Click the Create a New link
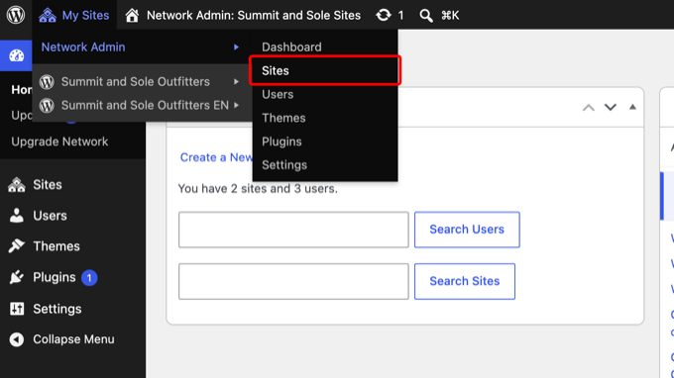This screenshot has height=378, width=674. (x=216, y=157)
